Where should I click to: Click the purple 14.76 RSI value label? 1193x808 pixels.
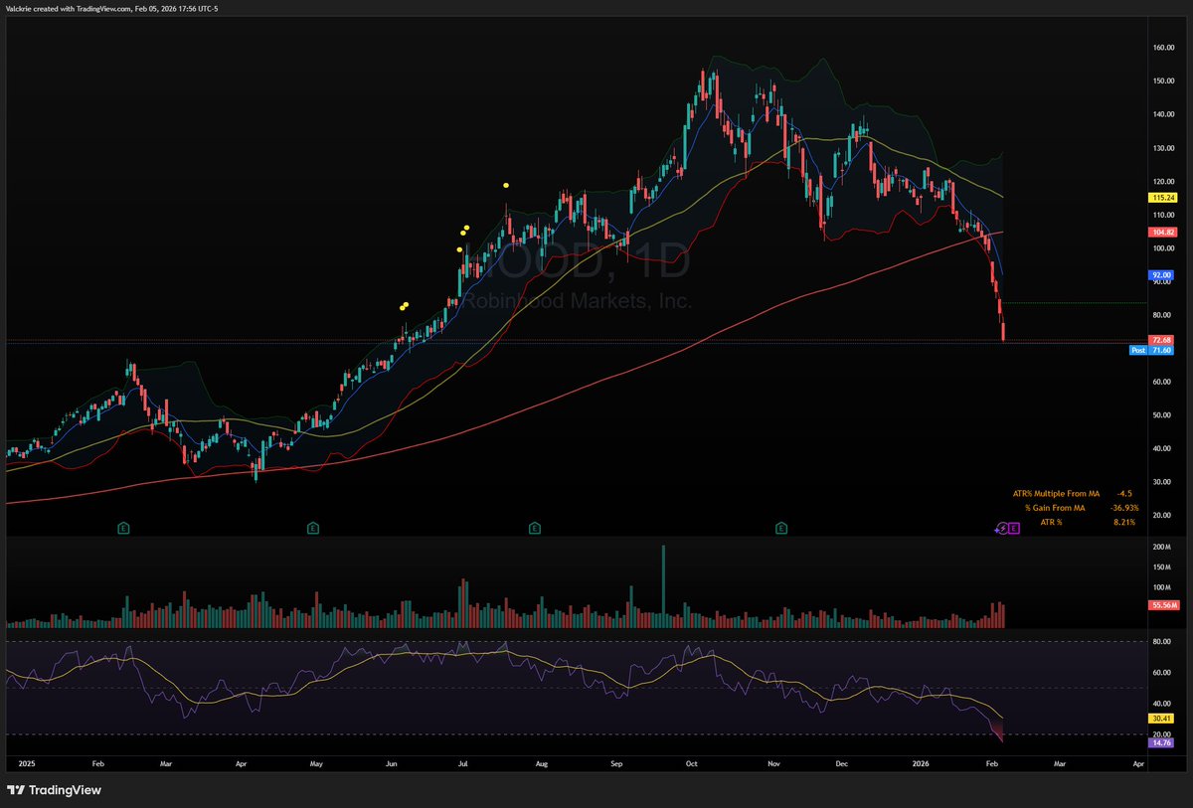(1163, 742)
